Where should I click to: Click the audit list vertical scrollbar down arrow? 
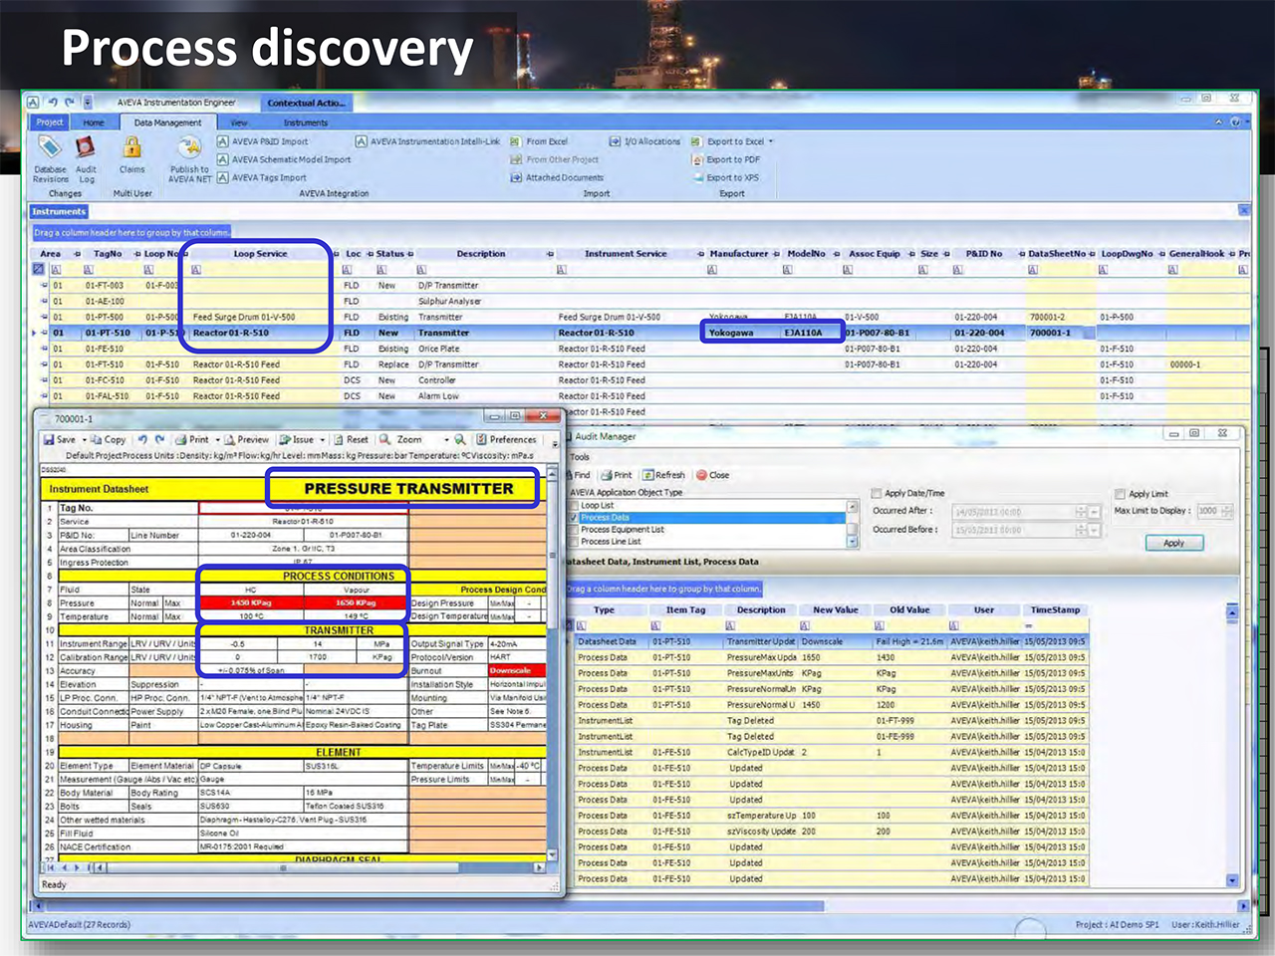(1232, 880)
